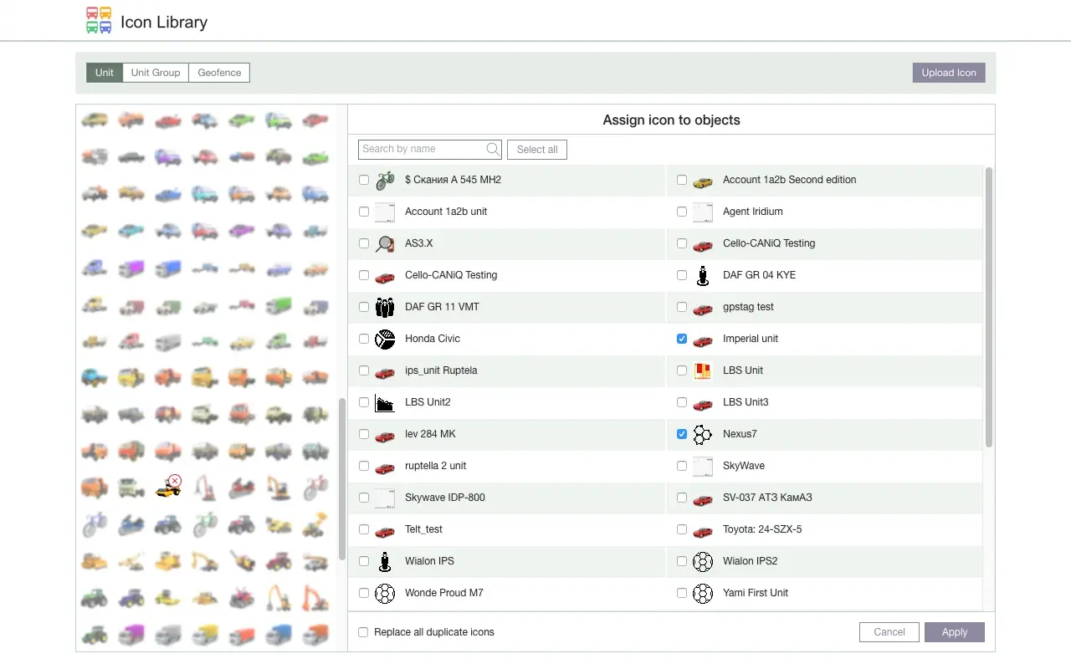This screenshot has height=669, width=1071.
Task: Tick the LBS Unit3 checkbox
Action: click(682, 402)
